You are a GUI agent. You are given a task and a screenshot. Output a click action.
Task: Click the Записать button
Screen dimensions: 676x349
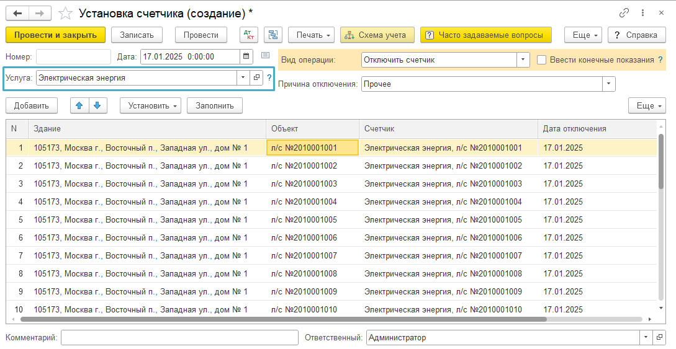tap(137, 35)
